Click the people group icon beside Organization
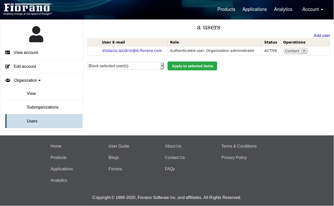The height and width of the screenshot is (206, 334). point(8,80)
